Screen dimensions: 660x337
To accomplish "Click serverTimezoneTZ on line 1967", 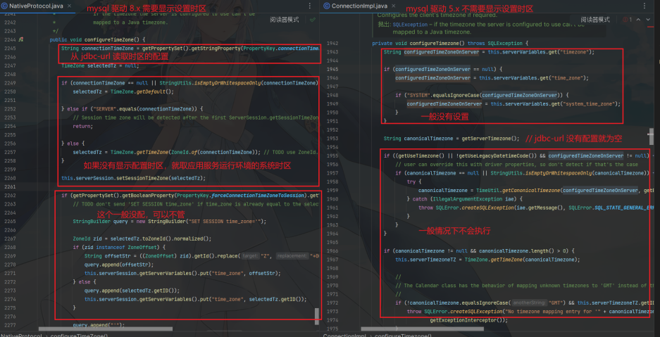I will [x=432, y=260].
